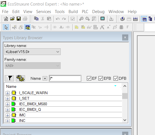Expand the IEC_BMDI_M580 tree node

(8, 104)
